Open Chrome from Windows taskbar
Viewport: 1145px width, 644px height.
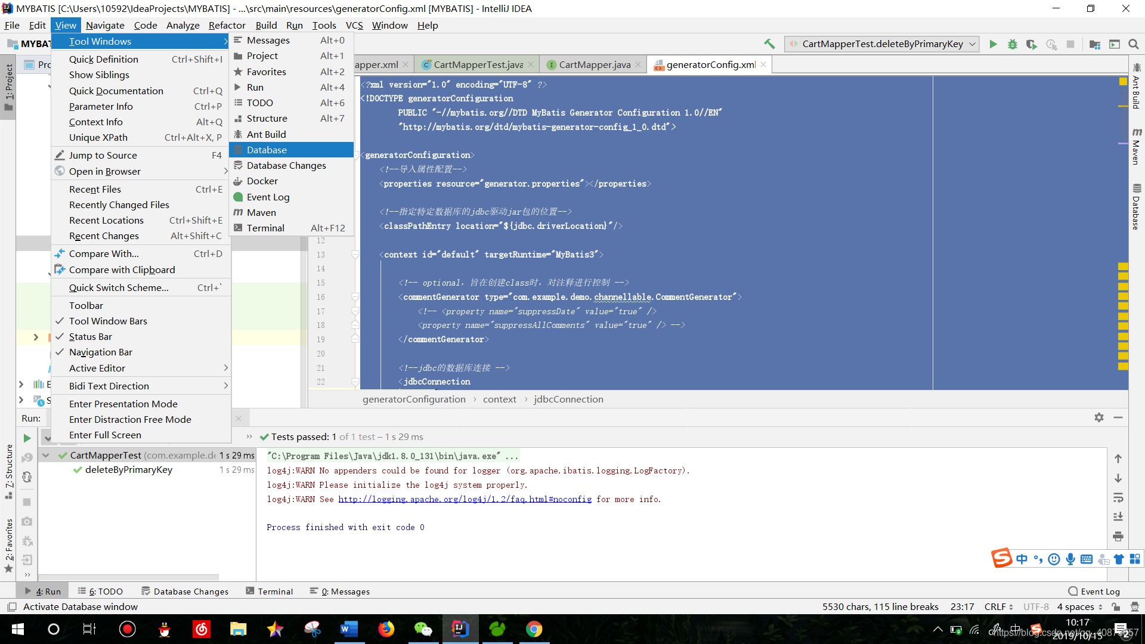click(534, 629)
